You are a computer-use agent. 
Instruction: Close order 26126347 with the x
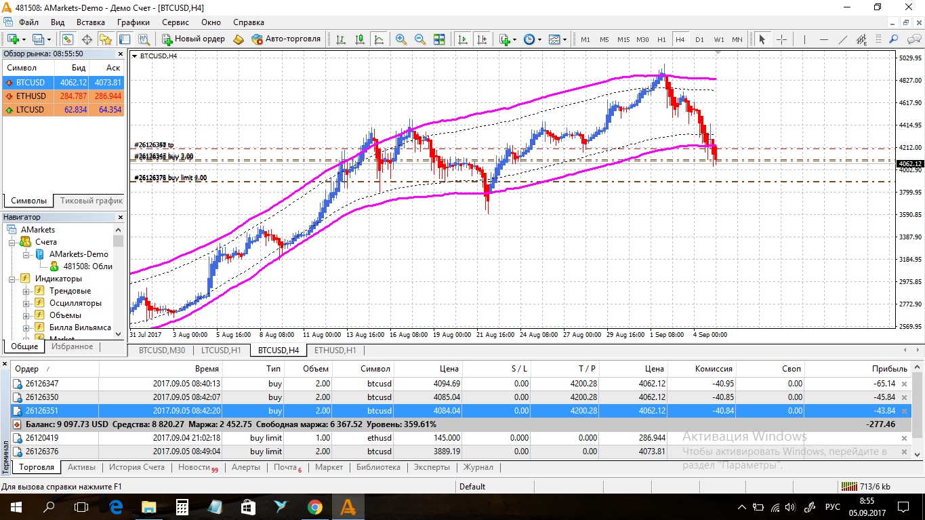[903, 384]
